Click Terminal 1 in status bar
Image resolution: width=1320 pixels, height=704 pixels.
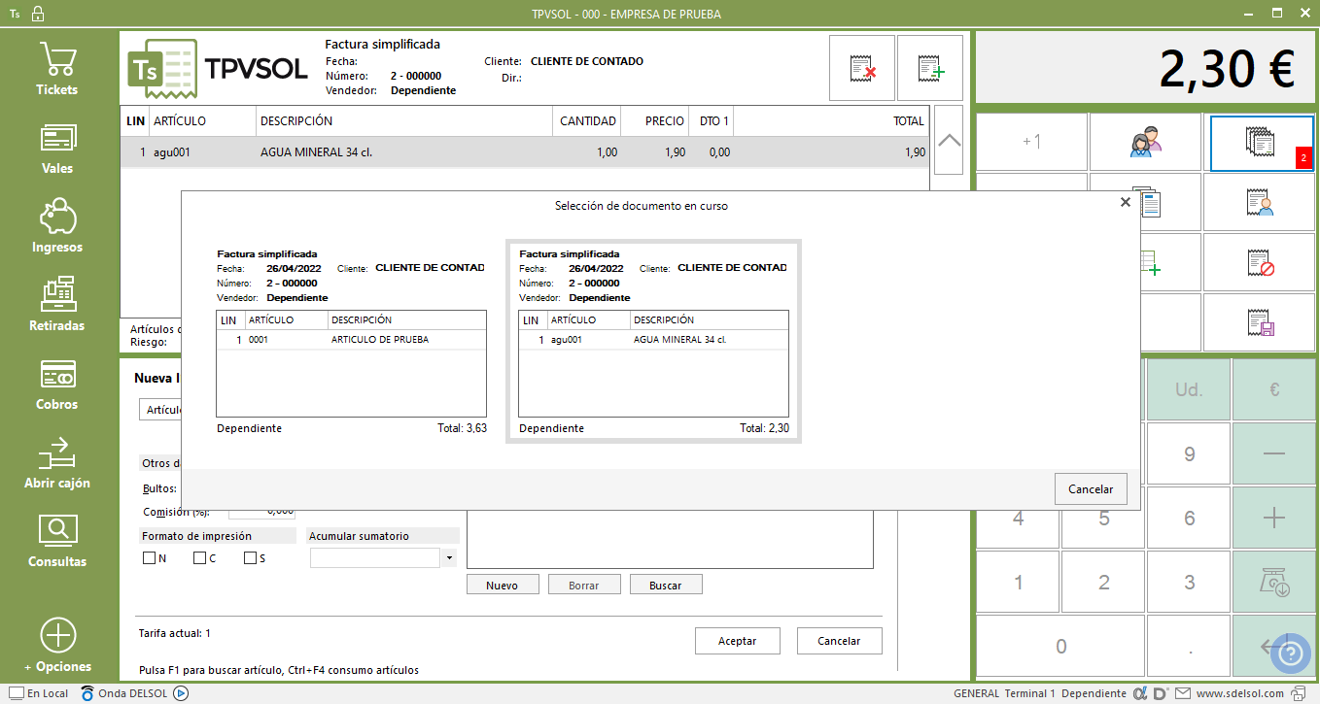(x=1030, y=693)
